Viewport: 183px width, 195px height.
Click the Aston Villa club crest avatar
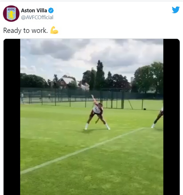pos(11,13)
